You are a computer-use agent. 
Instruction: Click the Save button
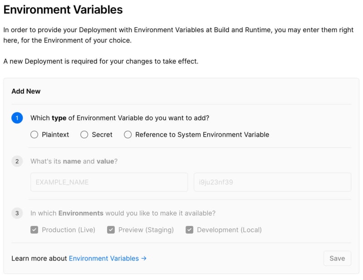coord(337,258)
